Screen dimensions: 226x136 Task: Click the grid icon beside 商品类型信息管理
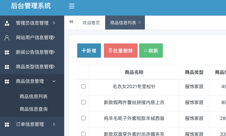click(x=7, y=67)
